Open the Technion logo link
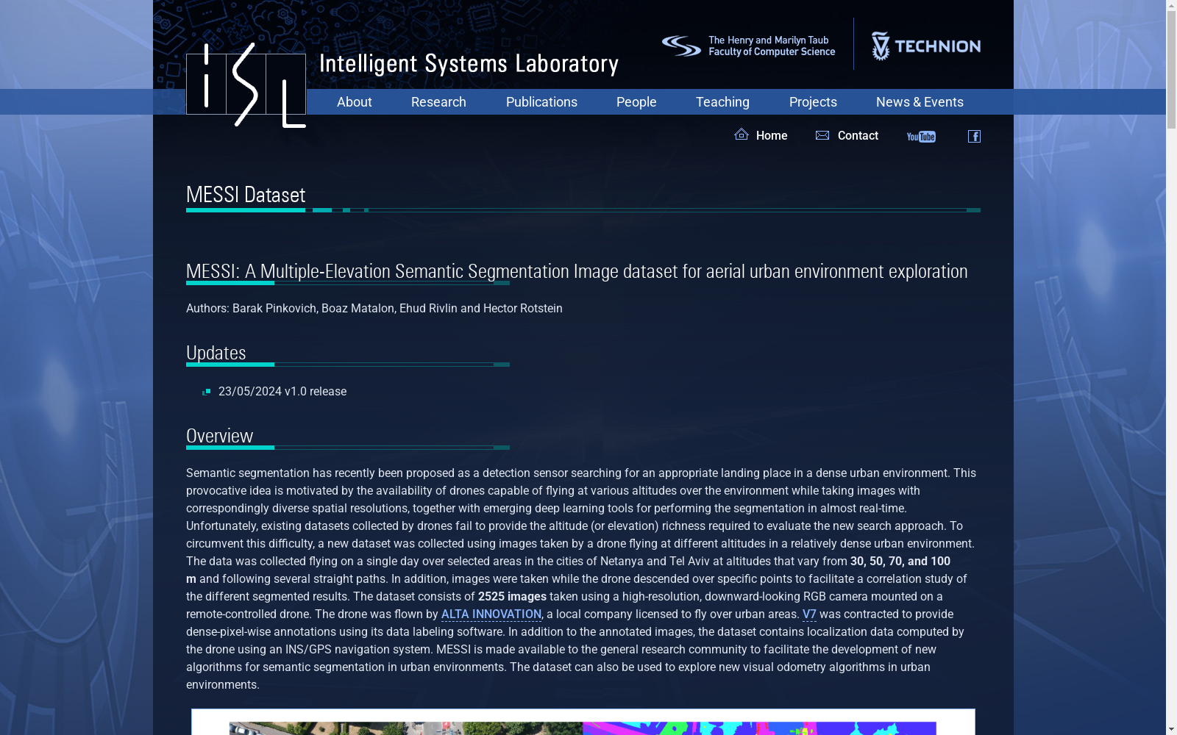Viewport: 1177px width, 735px height. point(925,46)
